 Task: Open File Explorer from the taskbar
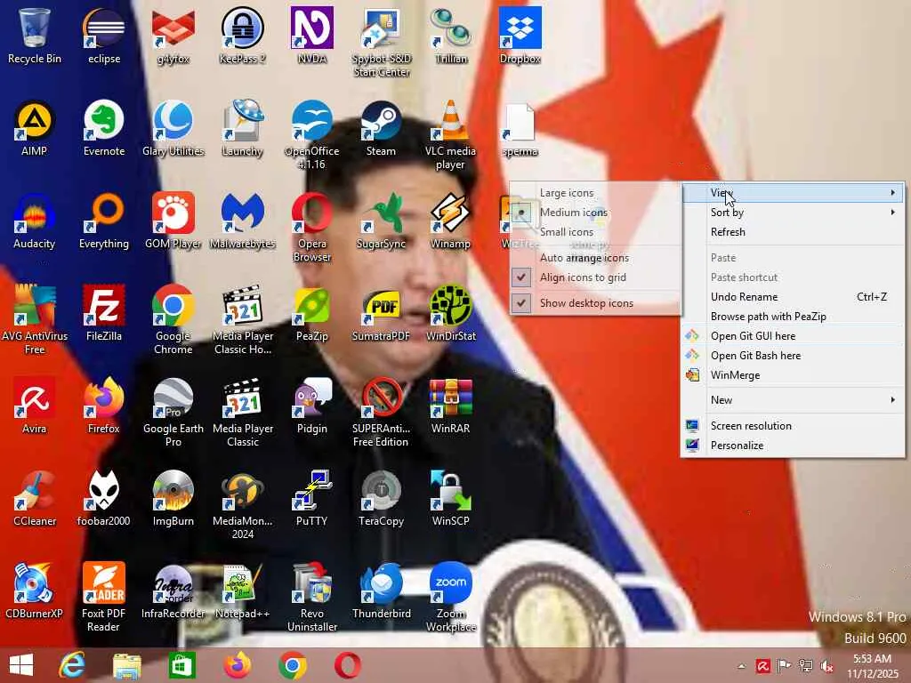[x=126, y=665]
